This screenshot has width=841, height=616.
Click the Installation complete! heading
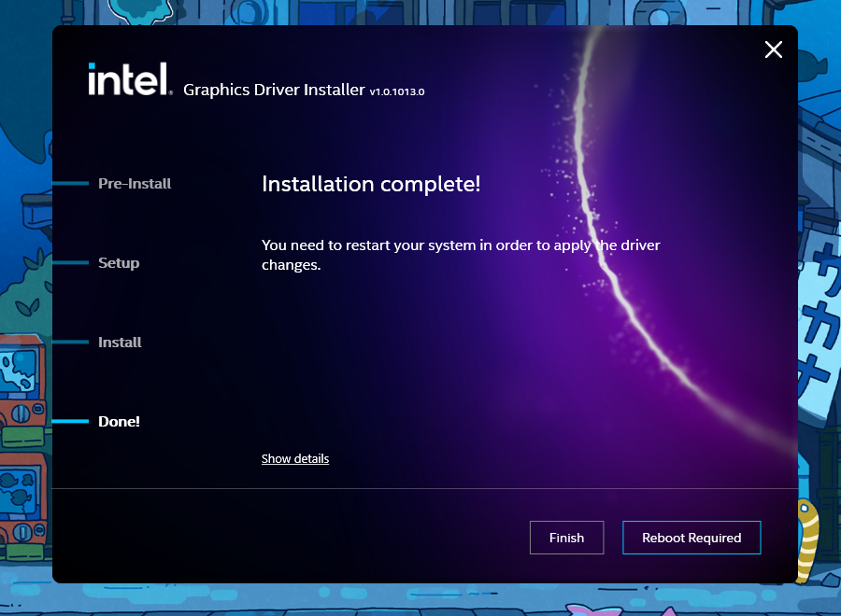371,184
